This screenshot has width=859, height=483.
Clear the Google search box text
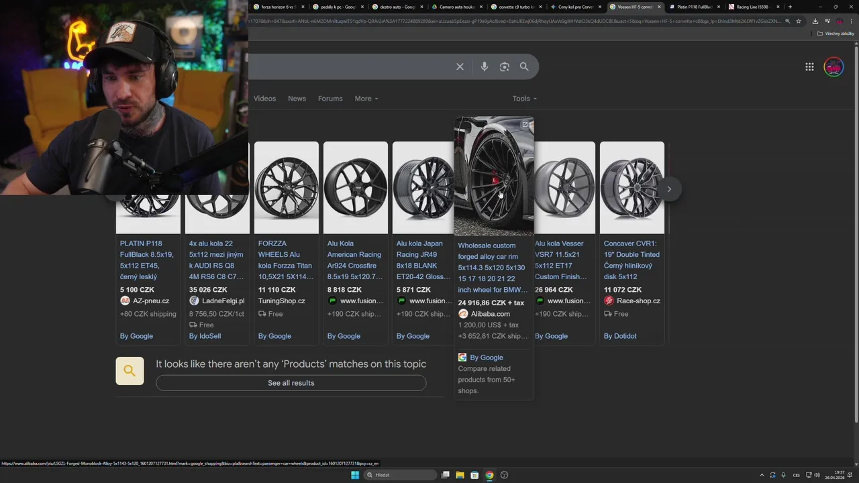click(x=460, y=67)
